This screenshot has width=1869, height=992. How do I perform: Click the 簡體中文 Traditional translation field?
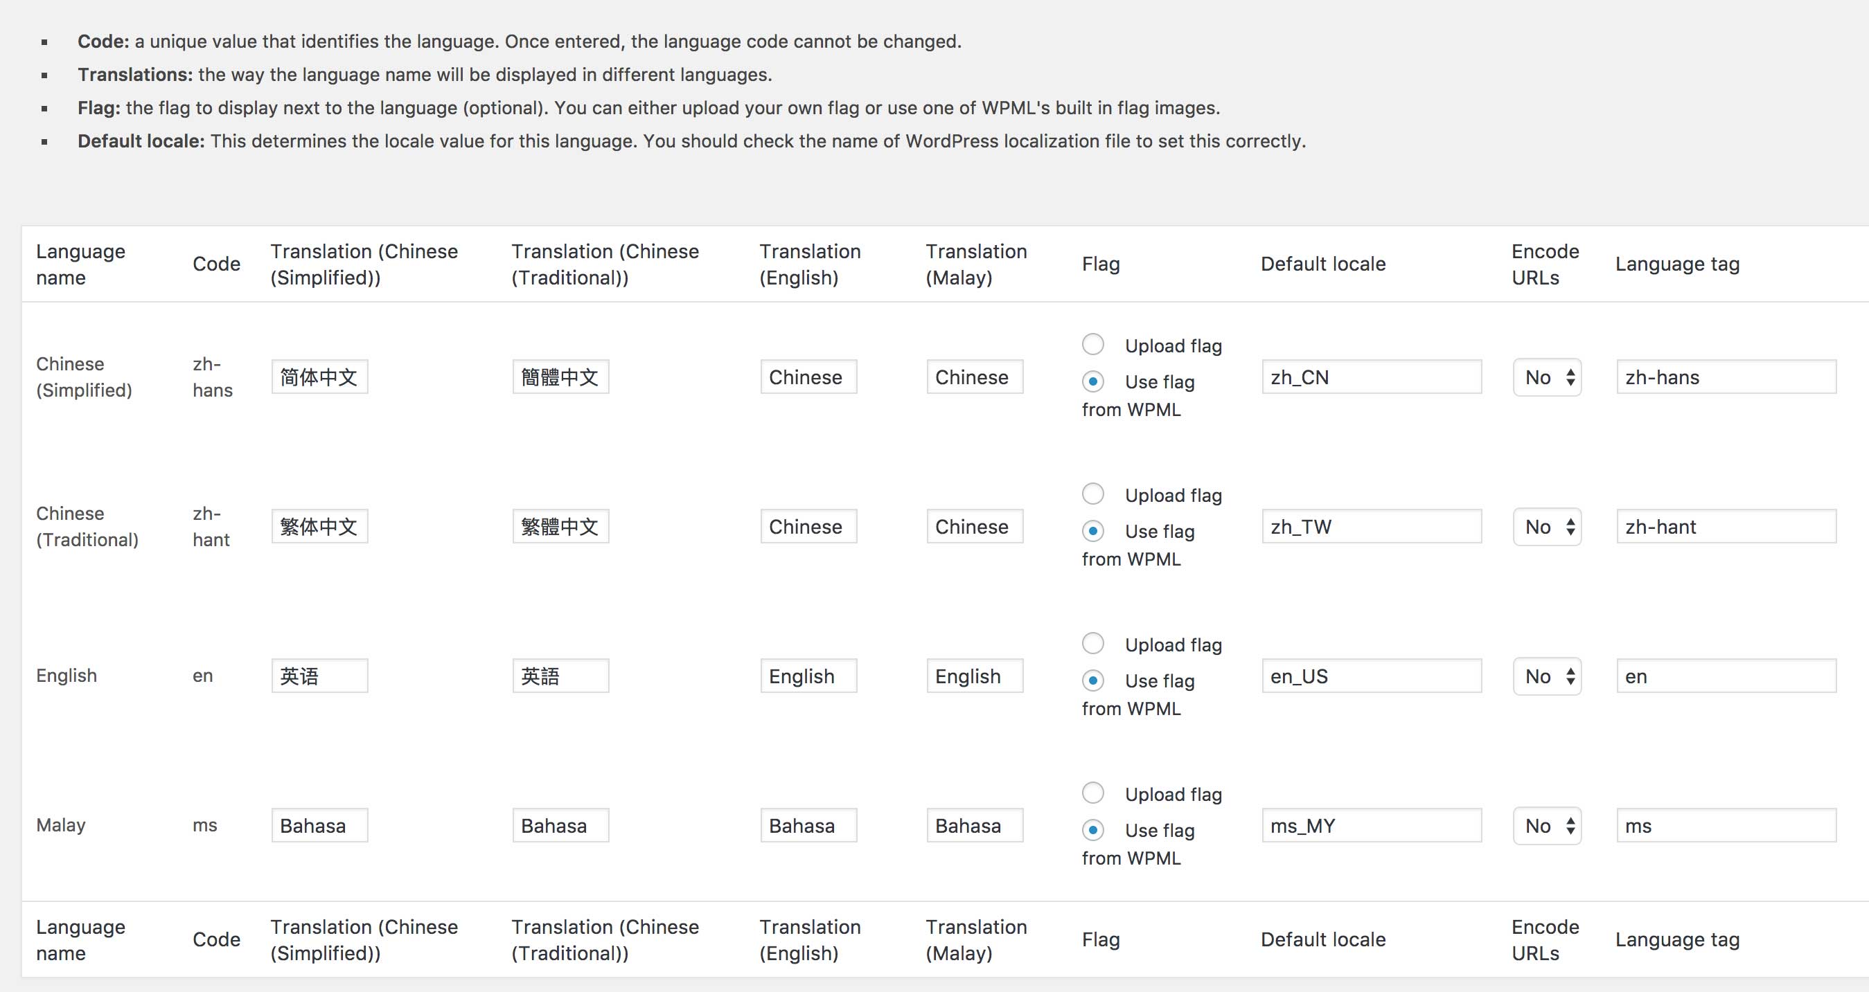point(560,377)
